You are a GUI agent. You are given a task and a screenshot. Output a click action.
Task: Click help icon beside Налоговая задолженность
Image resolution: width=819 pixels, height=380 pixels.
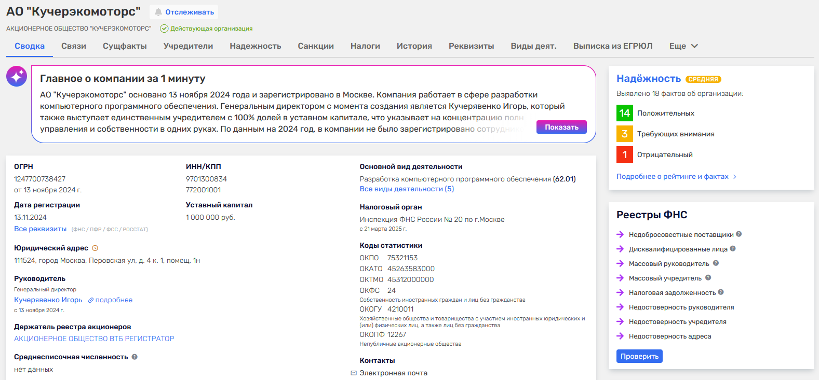pos(721,292)
